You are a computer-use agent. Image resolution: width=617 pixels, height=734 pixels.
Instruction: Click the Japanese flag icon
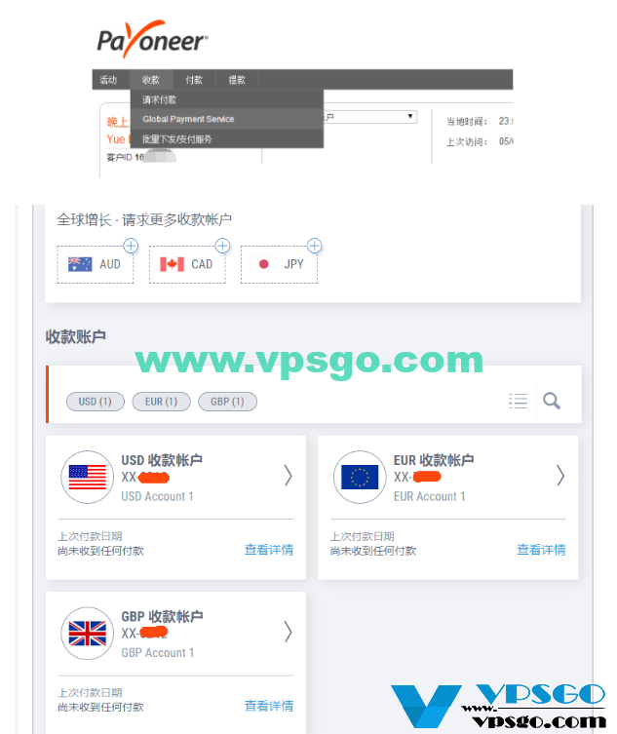click(263, 264)
